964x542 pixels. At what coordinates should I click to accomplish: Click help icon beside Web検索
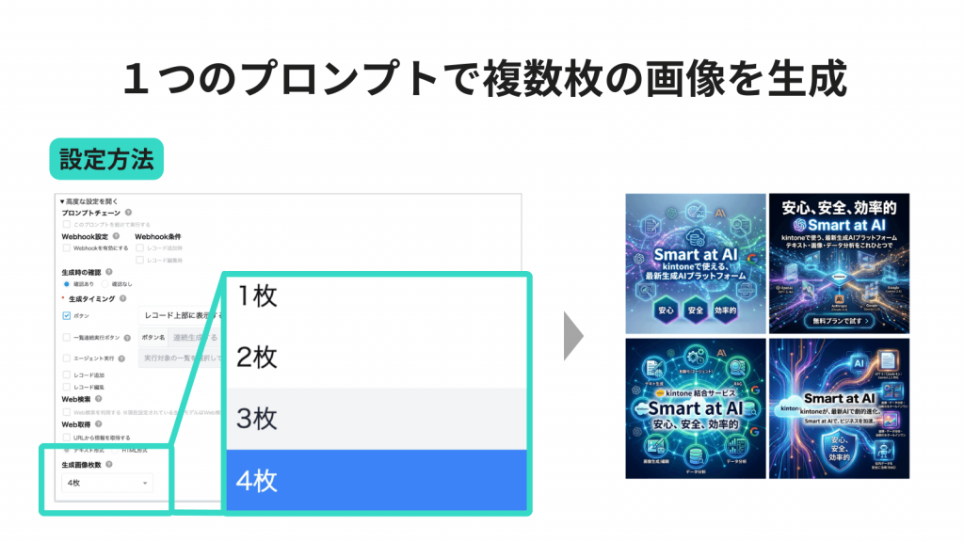[x=99, y=399]
